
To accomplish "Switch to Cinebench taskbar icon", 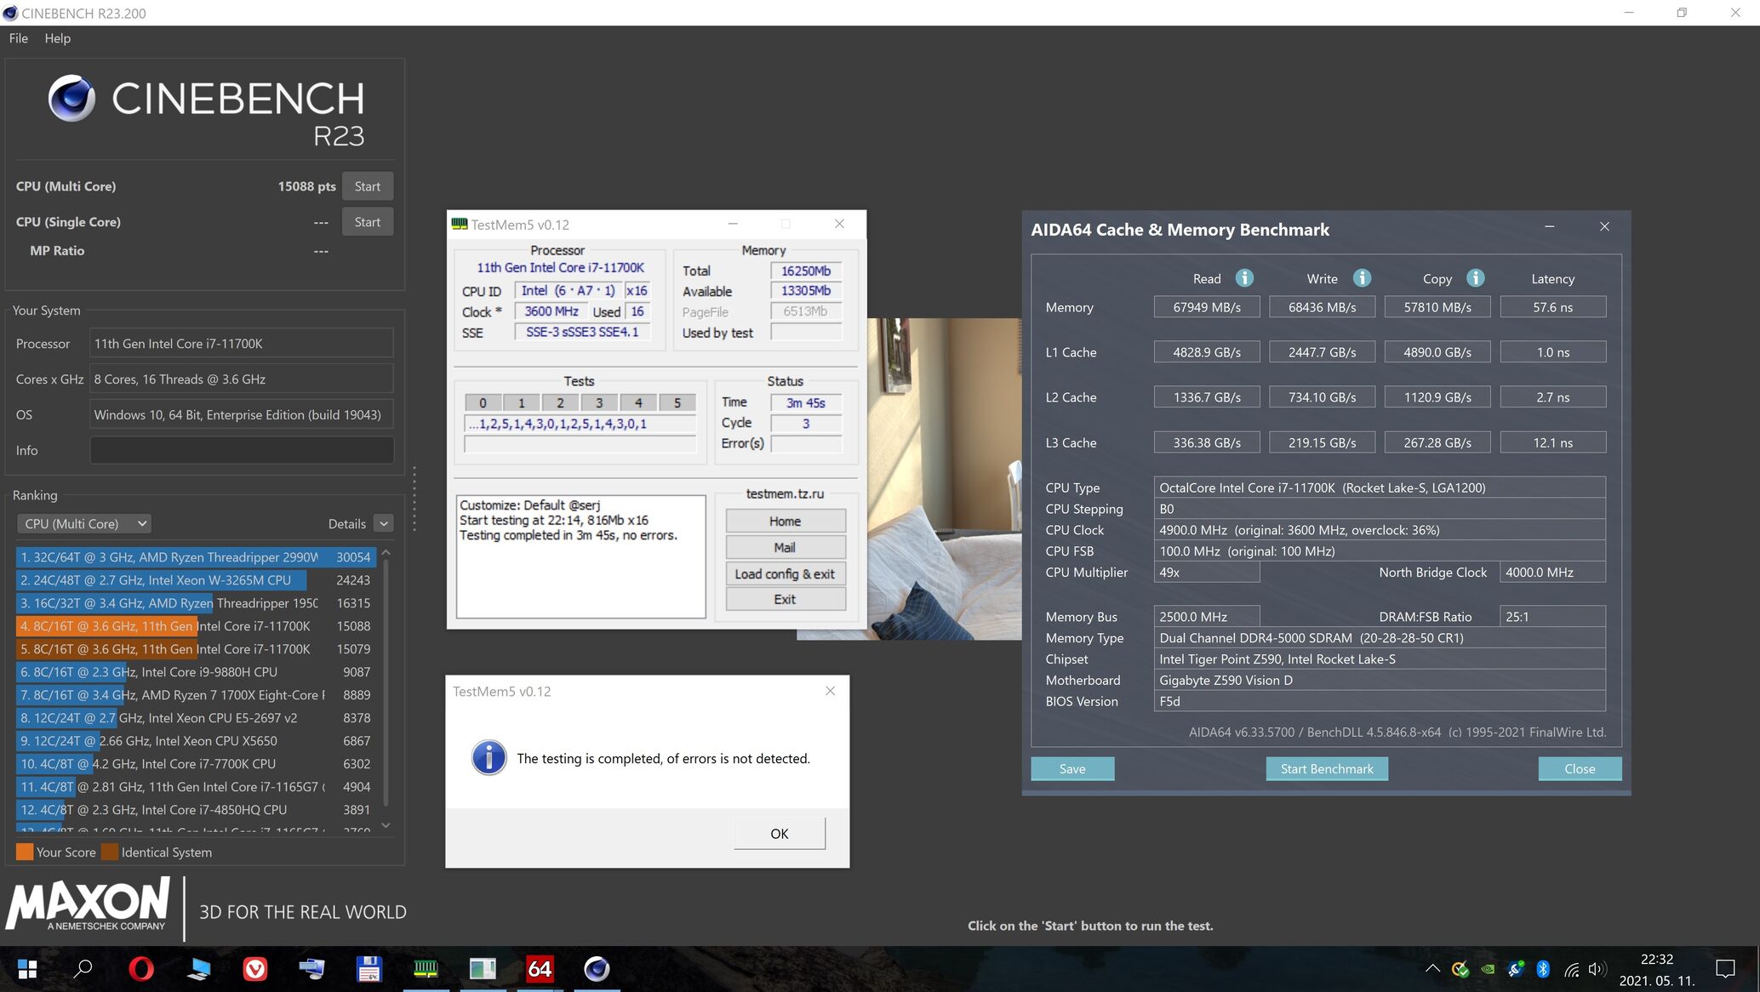I will tap(597, 969).
